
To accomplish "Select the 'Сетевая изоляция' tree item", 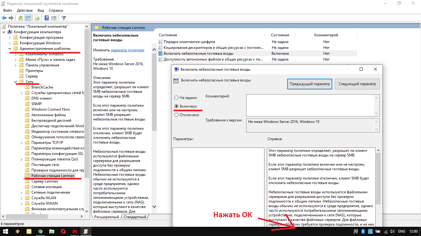I will (47, 187).
